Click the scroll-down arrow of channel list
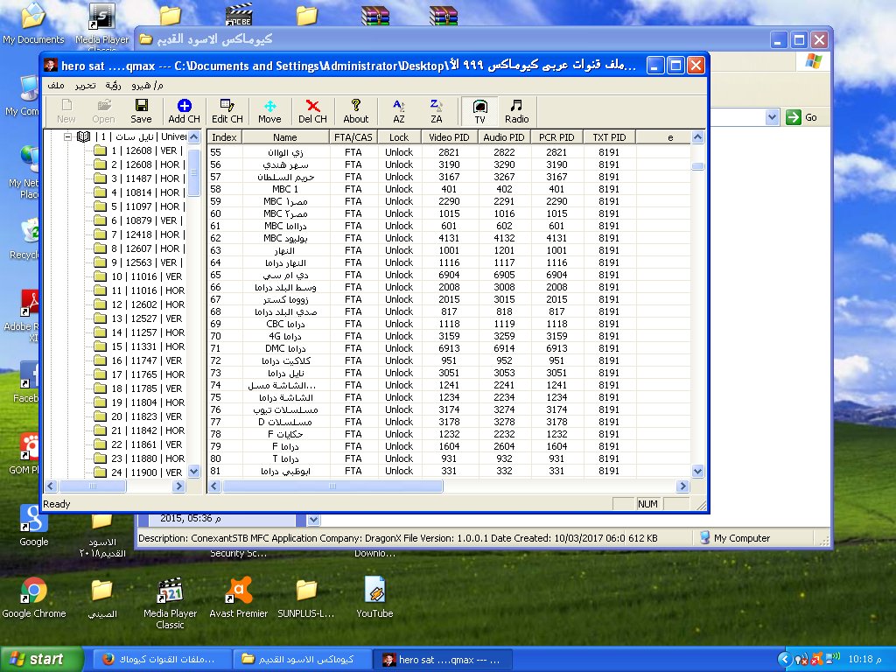The image size is (896, 672). 697,472
